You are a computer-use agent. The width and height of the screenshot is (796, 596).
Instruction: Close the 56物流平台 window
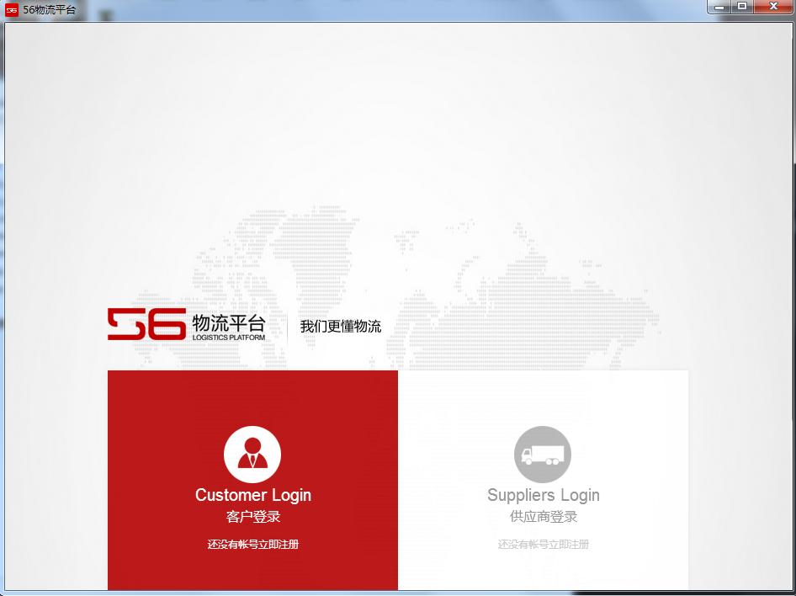click(x=773, y=7)
